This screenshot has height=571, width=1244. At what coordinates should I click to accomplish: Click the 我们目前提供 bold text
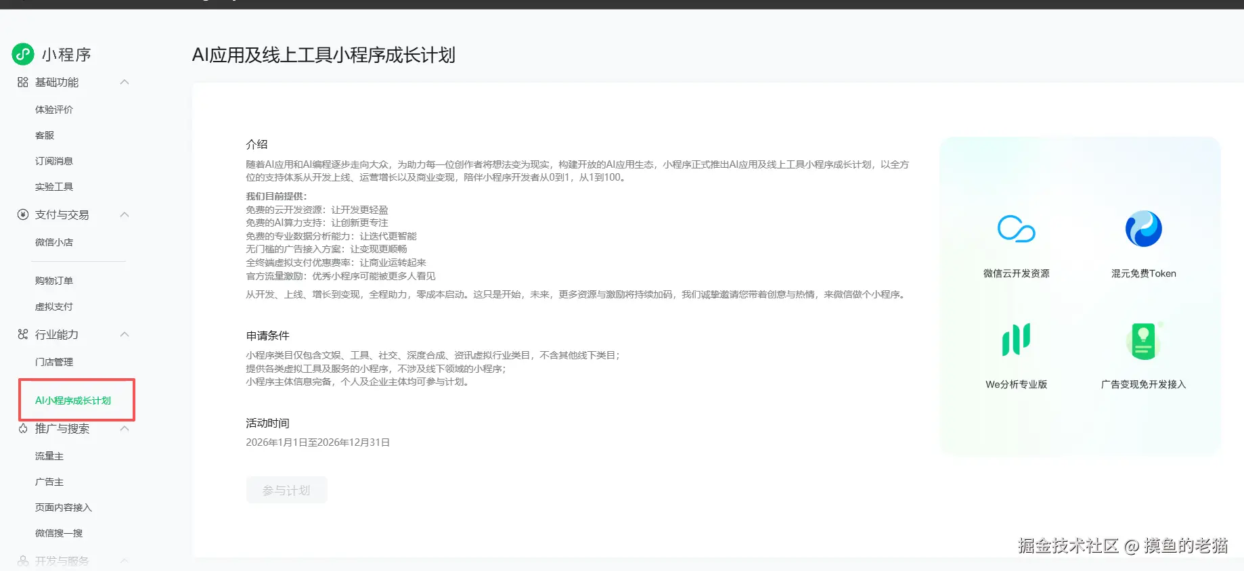276,196
